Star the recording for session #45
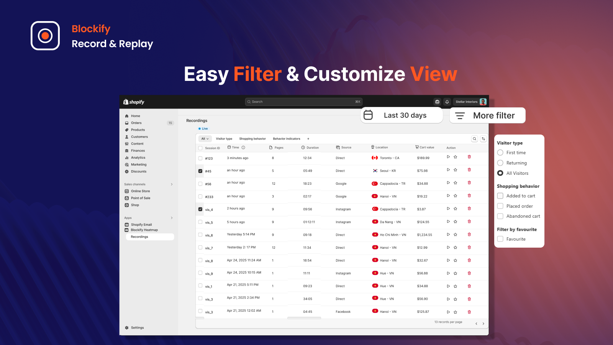 click(456, 170)
